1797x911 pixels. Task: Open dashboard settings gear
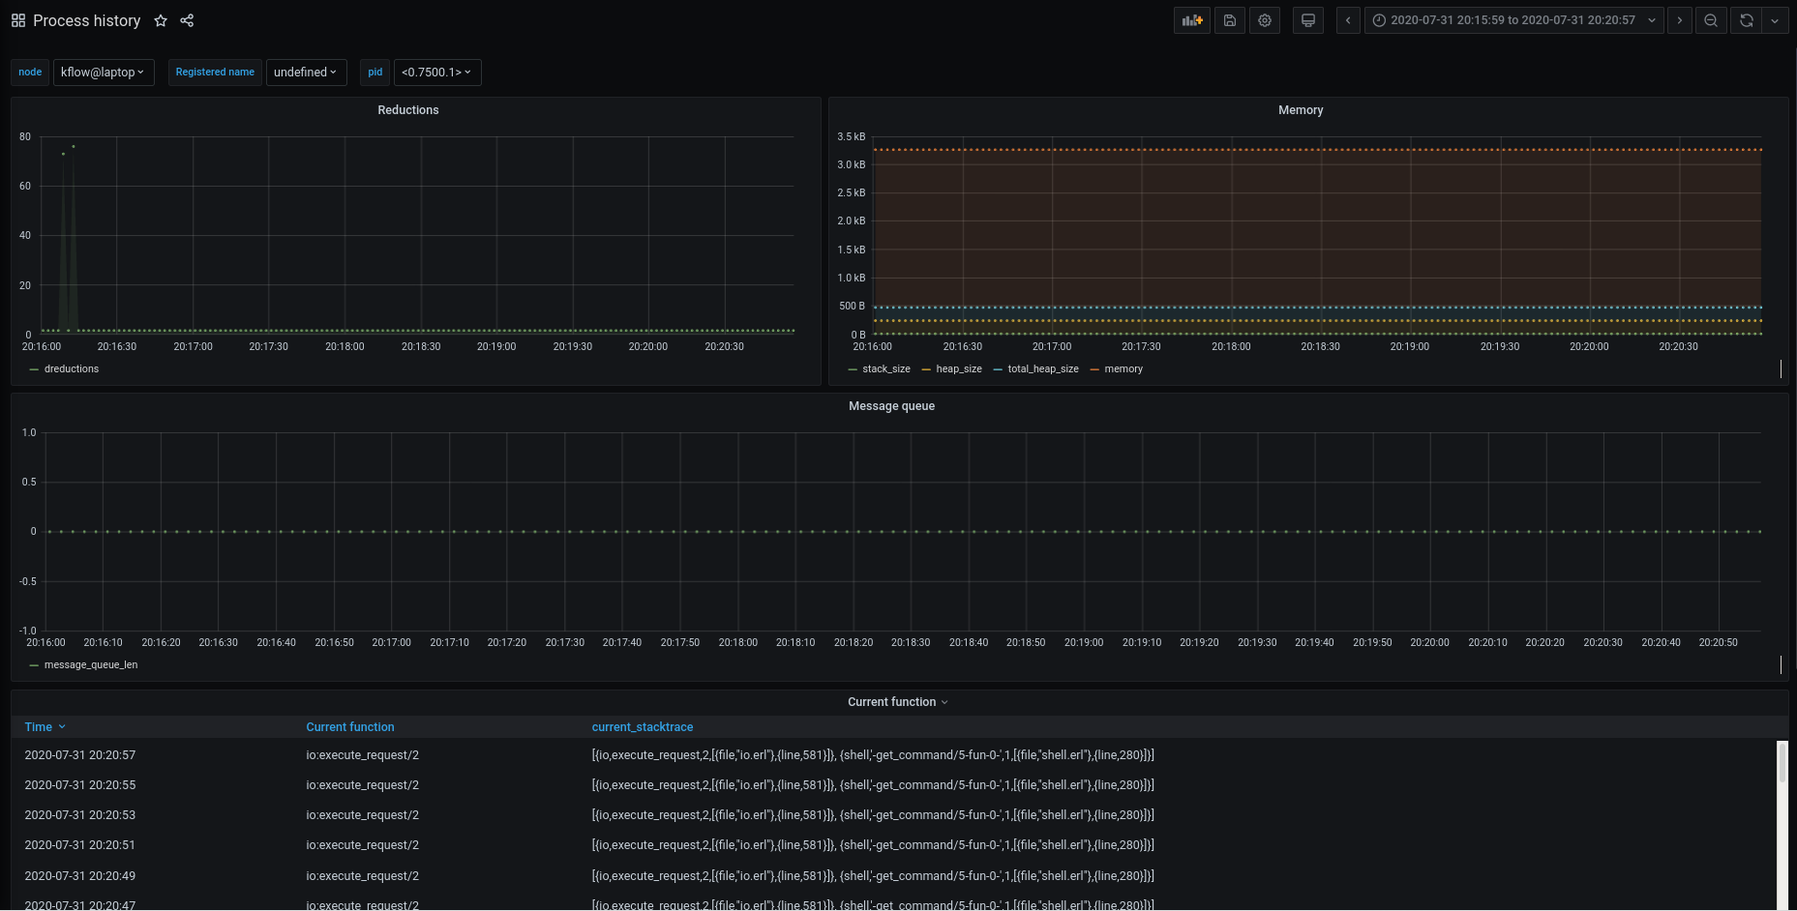(x=1265, y=20)
